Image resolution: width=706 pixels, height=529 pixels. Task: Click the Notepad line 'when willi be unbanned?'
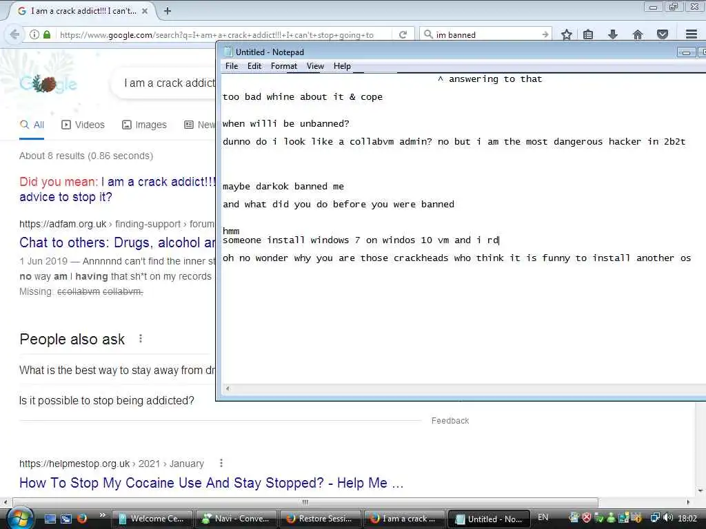pyautogui.click(x=286, y=124)
